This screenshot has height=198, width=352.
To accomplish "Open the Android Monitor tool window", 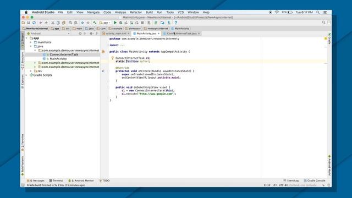I will (x=81, y=180).
